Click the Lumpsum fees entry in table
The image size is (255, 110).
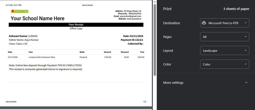pos(42,57)
